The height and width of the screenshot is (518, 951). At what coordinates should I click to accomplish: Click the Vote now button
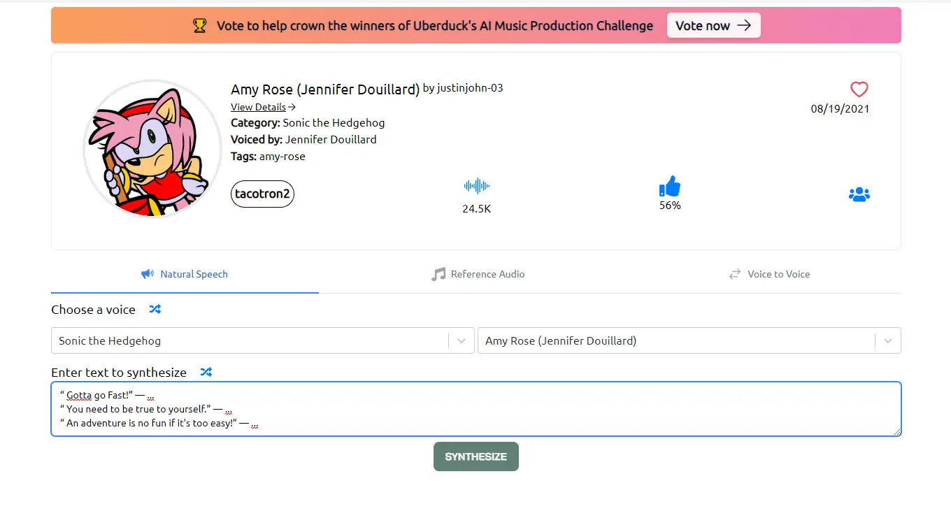click(713, 26)
